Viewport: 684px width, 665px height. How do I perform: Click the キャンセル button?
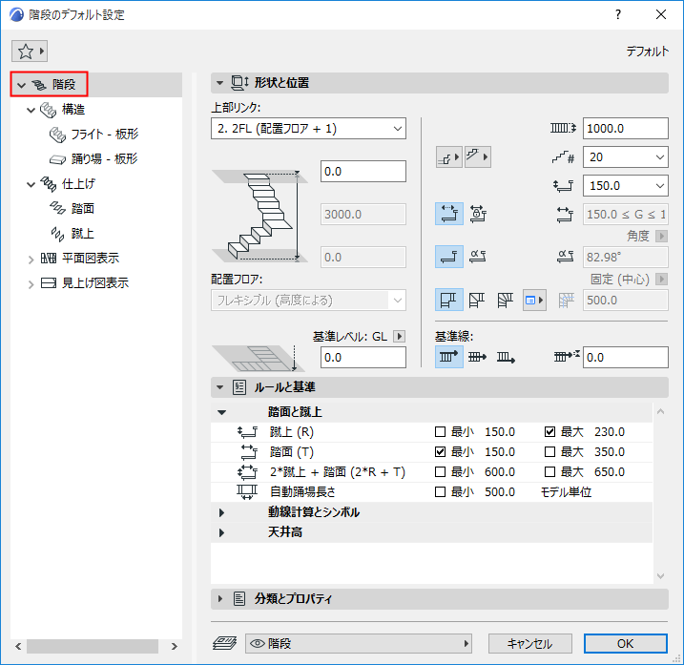click(x=529, y=644)
